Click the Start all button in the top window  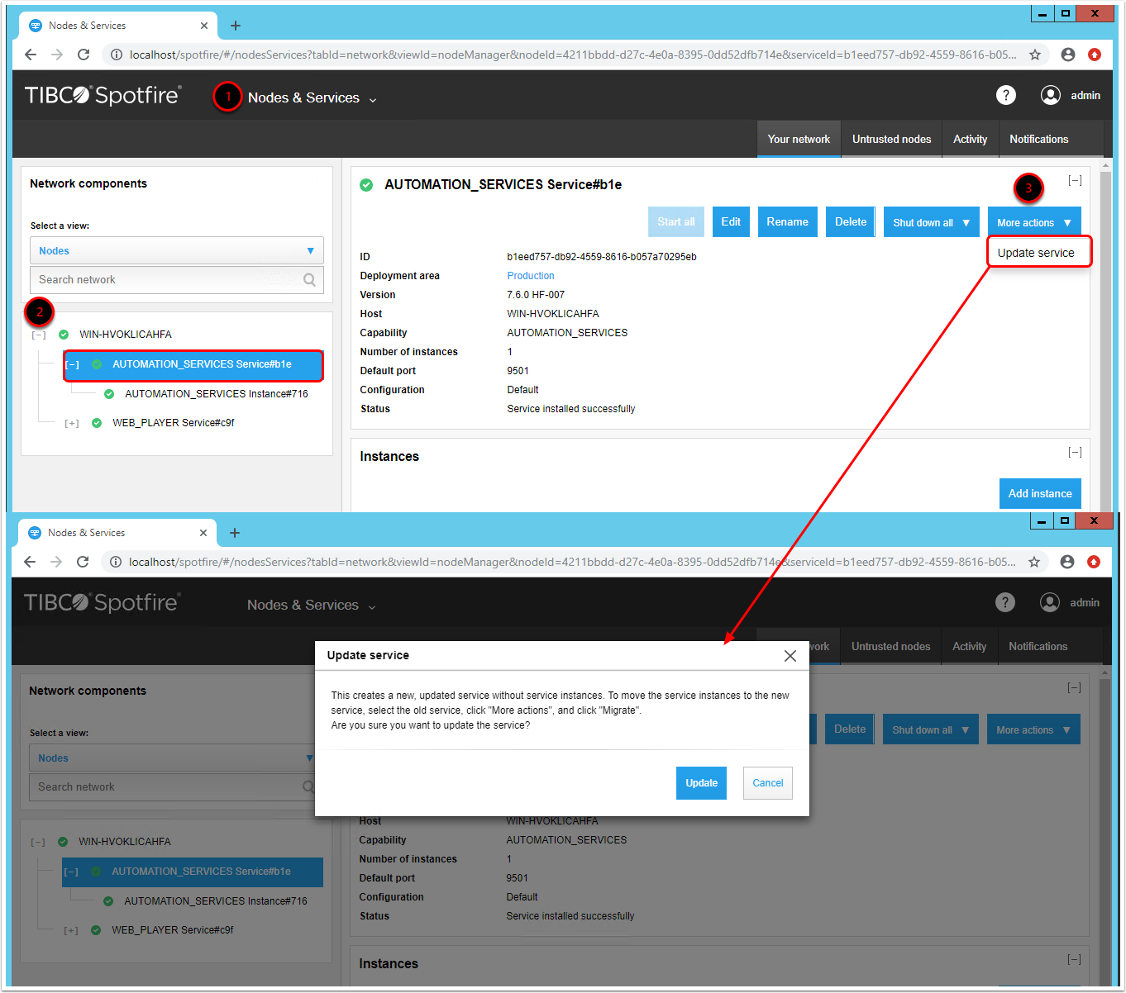[x=675, y=221]
